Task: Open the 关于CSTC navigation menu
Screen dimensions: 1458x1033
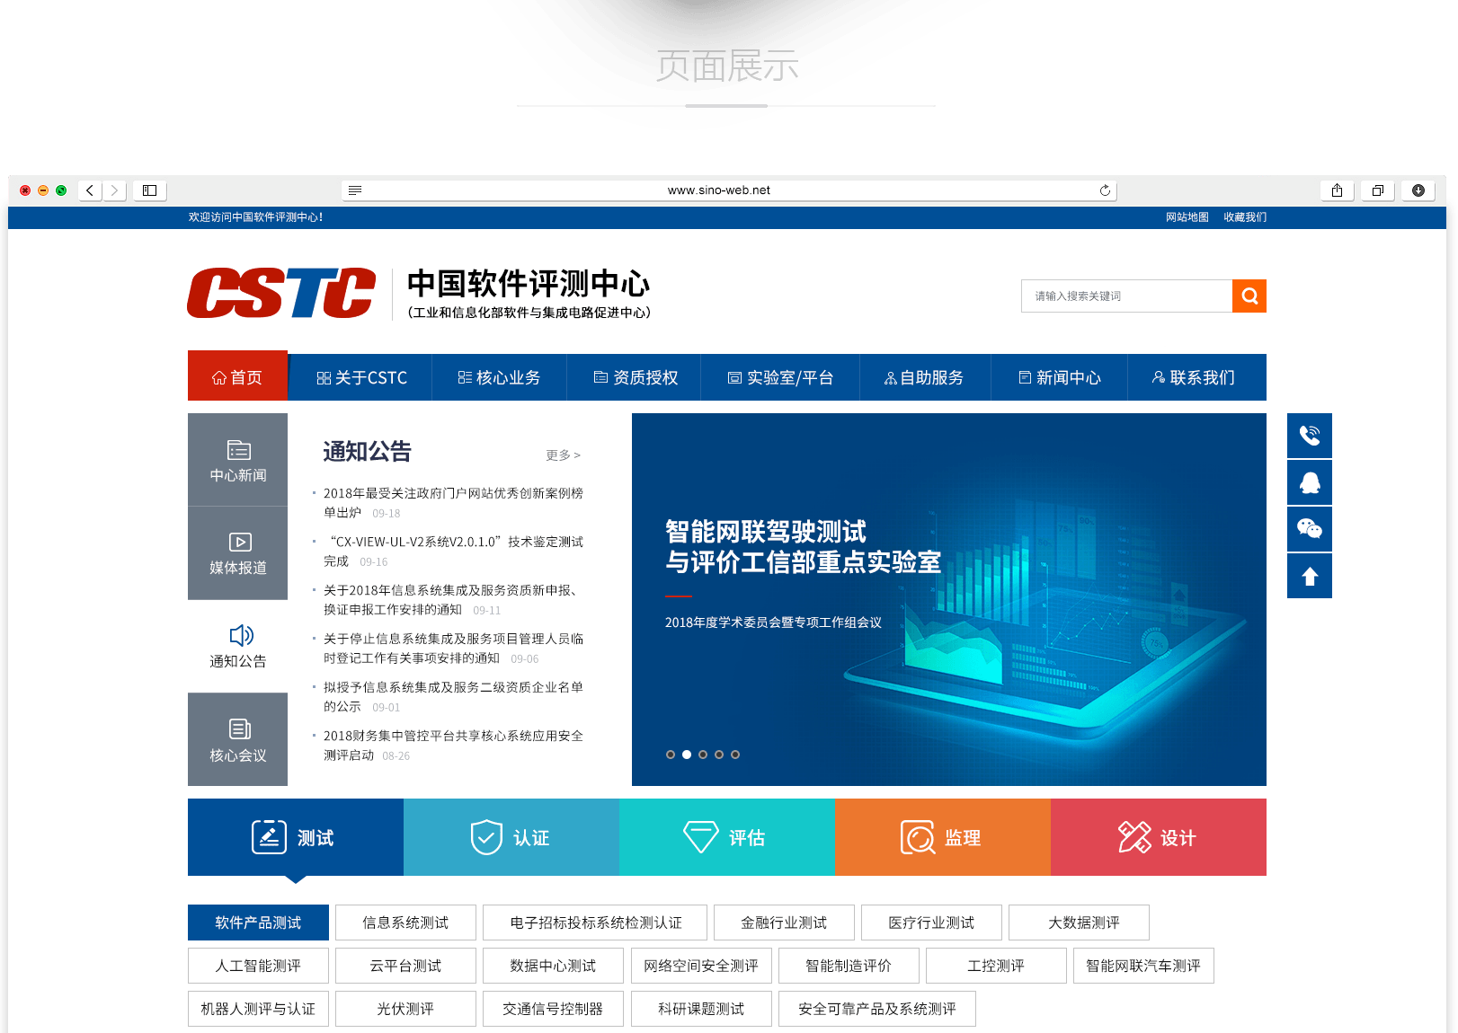Action: tap(361, 378)
